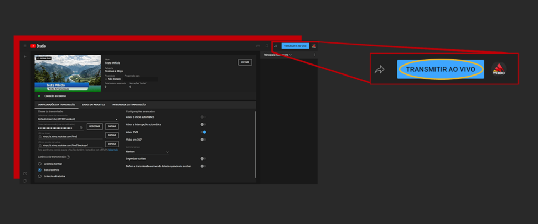The height and width of the screenshot is (224, 538).
Task: Enable Vídeo em 360° toggle
Action: (x=203, y=140)
